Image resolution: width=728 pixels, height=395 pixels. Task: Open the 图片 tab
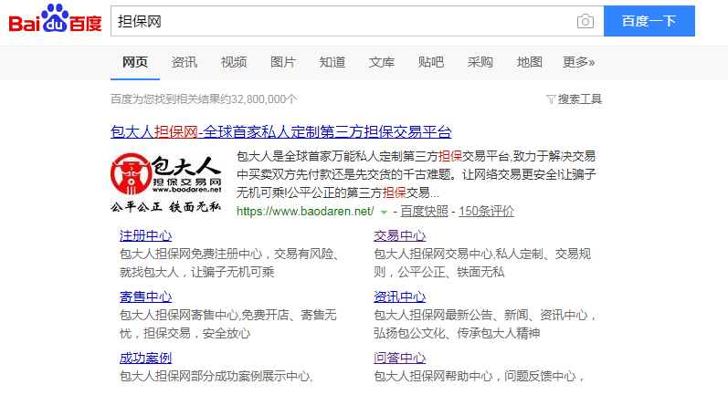(x=283, y=62)
